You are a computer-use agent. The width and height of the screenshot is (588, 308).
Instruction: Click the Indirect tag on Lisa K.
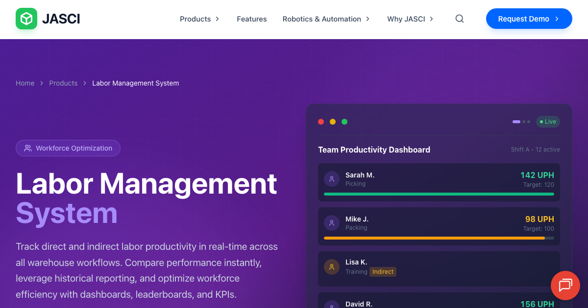click(x=383, y=272)
